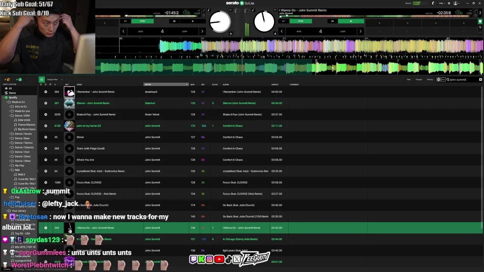
Task: Open Analyze Files dropdown
Action: click(x=54, y=80)
